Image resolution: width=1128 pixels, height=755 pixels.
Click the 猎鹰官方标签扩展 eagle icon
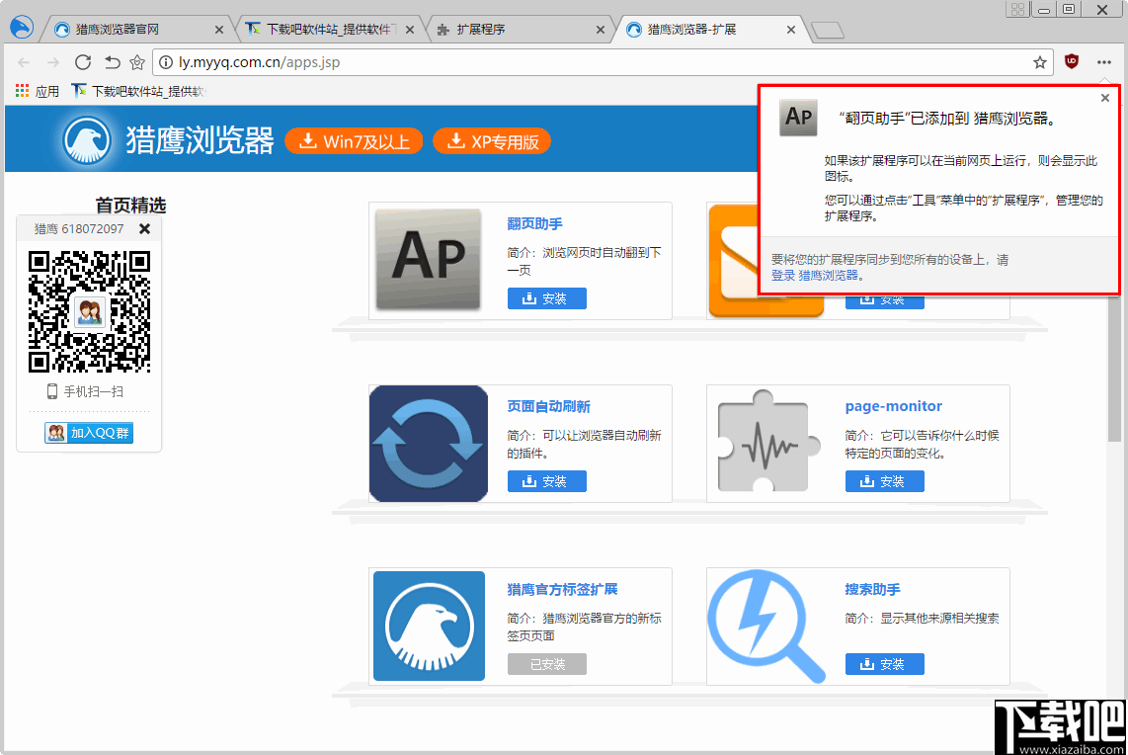tap(430, 626)
